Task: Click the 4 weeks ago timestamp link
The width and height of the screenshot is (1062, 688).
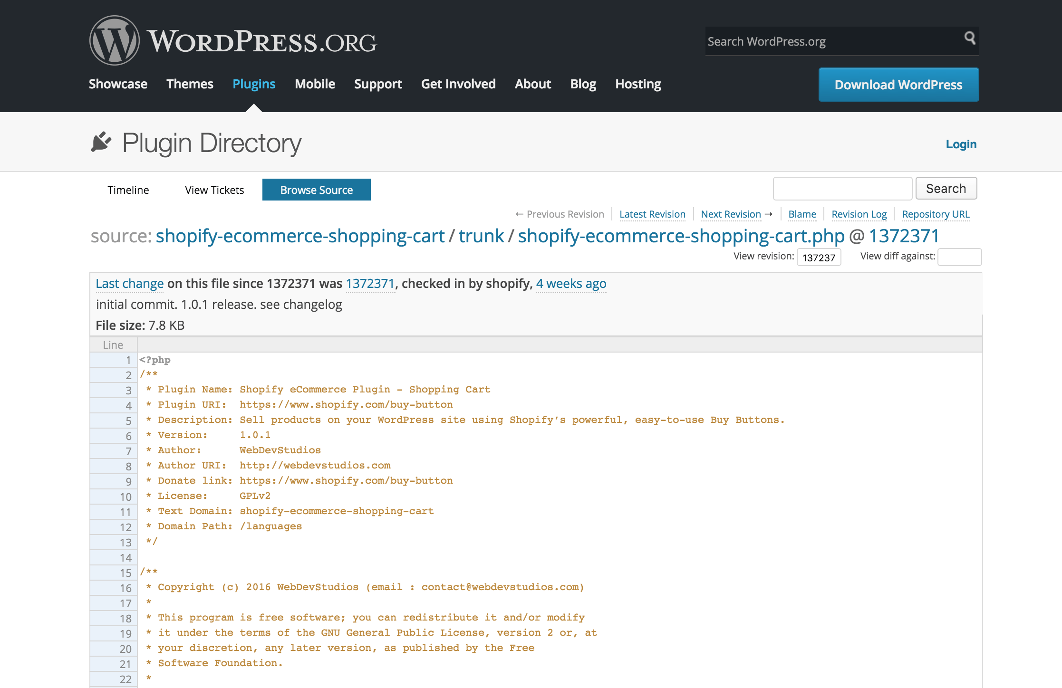Action: [x=571, y=284]
